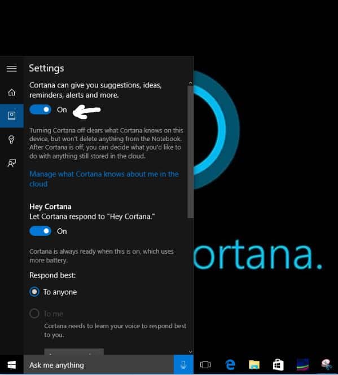Turn off Cortana suggestions toggle

tap(40, 110)
